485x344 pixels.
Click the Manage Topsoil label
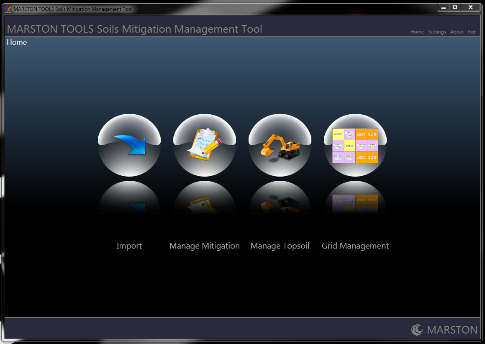click(280, 246)
